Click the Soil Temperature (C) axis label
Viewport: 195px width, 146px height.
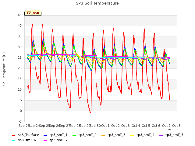click(x=4, y=69)
